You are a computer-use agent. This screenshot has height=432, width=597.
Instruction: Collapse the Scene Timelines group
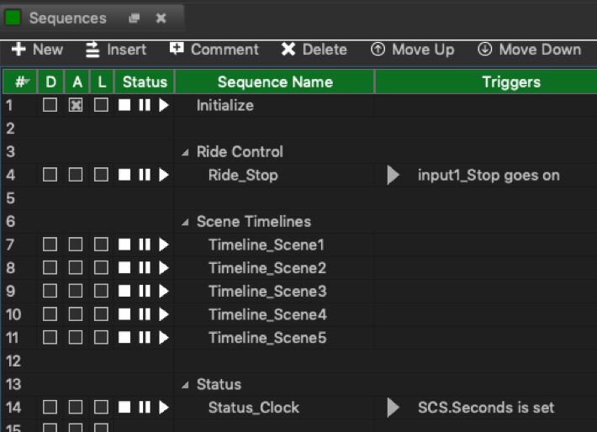[186, 222]
